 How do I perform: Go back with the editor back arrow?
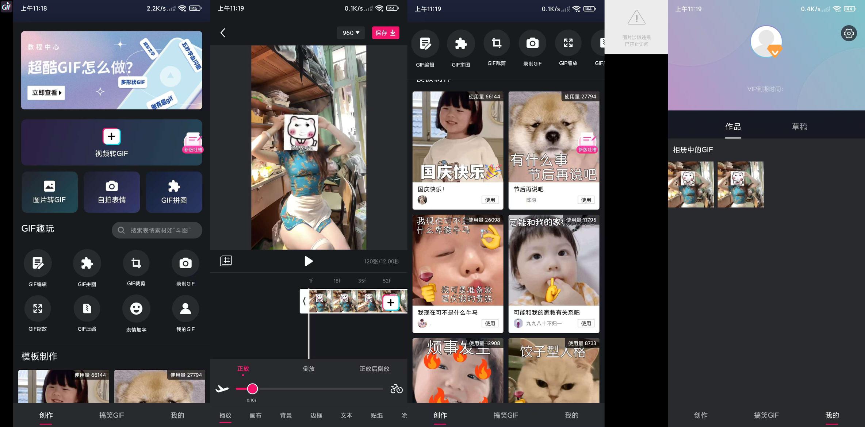223,33
